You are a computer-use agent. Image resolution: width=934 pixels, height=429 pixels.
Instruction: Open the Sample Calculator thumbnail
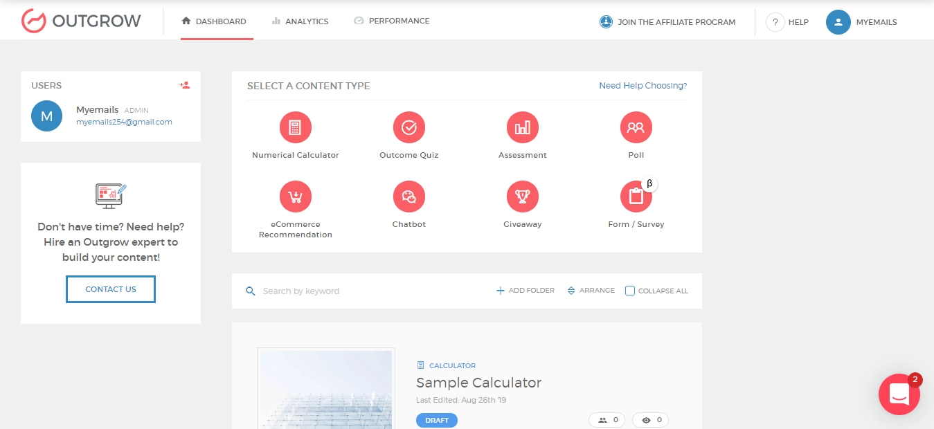pyautogui.click(x=326, y=388)
